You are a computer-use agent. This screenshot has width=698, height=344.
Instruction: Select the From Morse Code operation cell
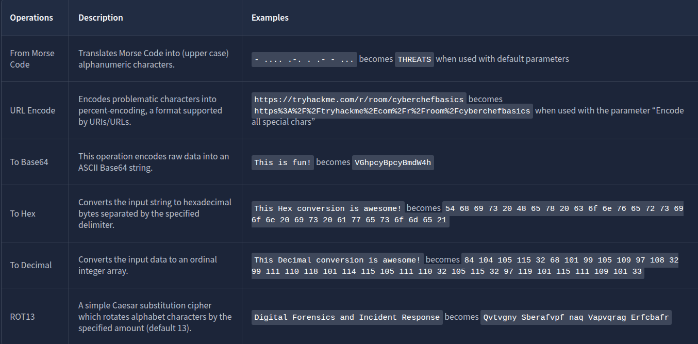(x=32, y=59)
